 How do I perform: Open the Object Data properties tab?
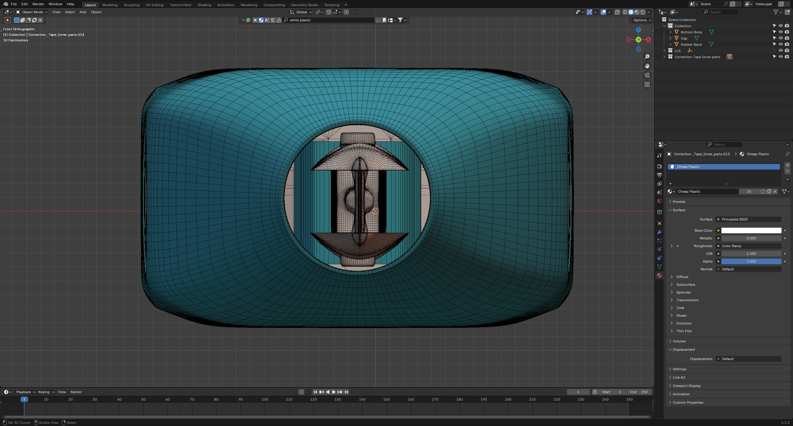click(659, 267)
